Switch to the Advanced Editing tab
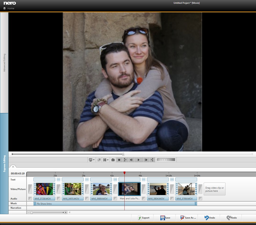Viewport: 256px width, 225px height. (x=4, y=63)
